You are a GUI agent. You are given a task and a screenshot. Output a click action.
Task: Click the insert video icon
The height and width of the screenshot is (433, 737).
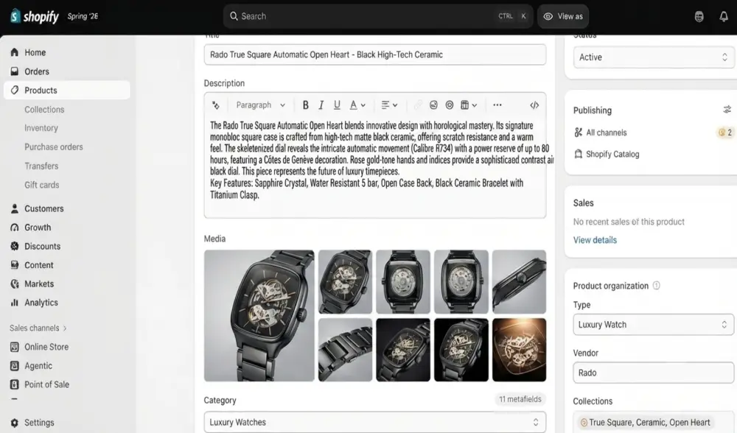click(x=450, y=105)
